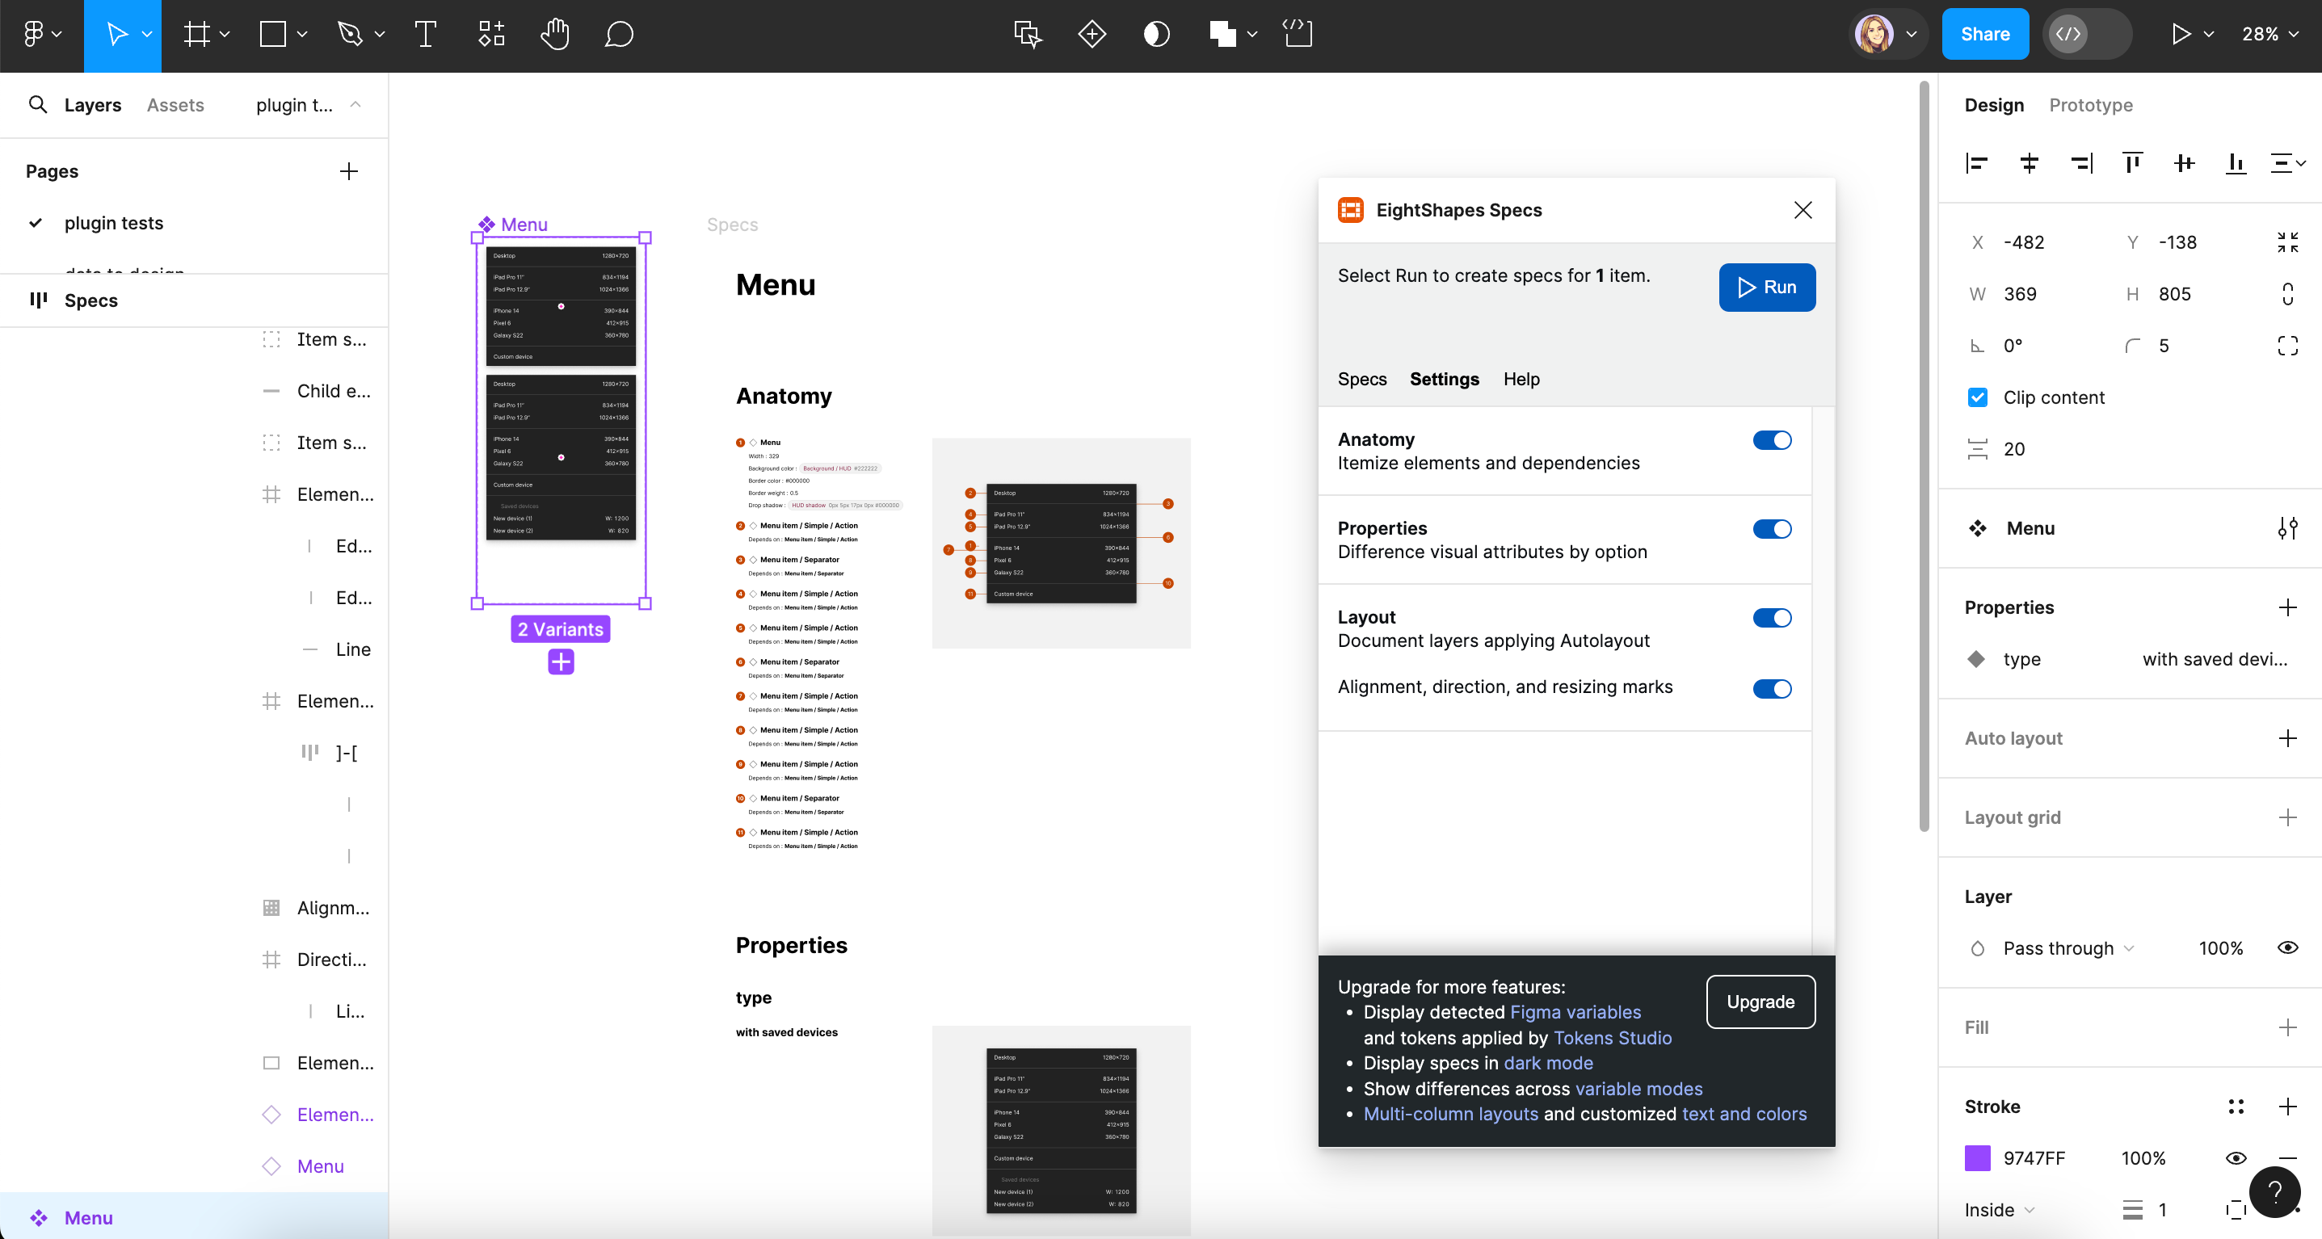
Task: Turn off the Properties toggle
Action: (x=1771, y=529)
